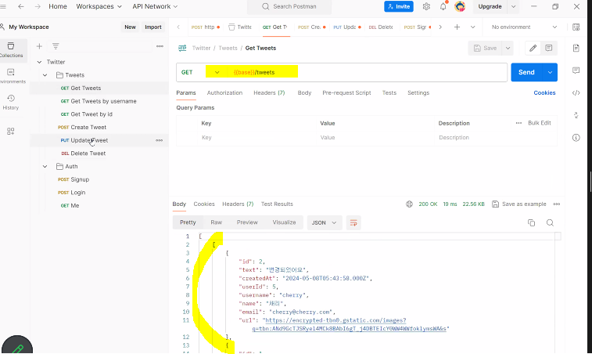Switch to the request Body tab
The width and height of the screenshot is (592, 354).
click(304, 92)
